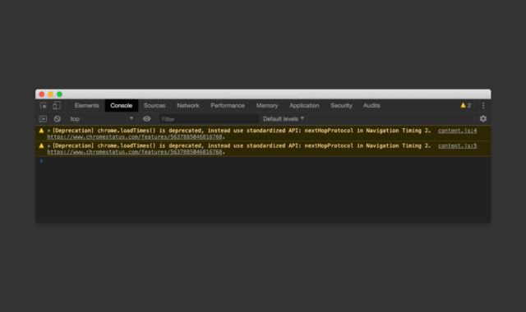Clear the console with the ban icon
The image size is (526, 312).
[x=57, y=119]
